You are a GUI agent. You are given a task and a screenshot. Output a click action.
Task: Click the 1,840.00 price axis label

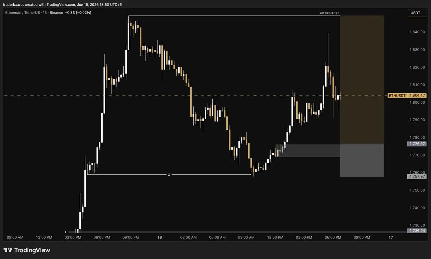coord(417,32)
